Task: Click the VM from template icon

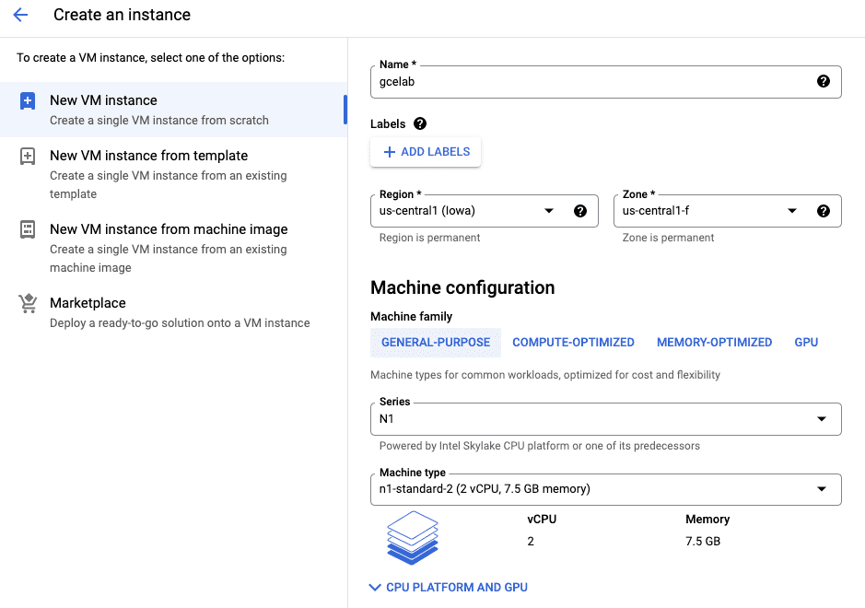Action: 28,157
